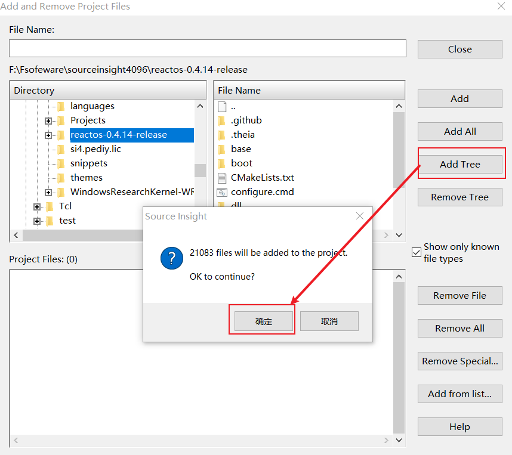Click File Name list scroll down arrow
The width and height of the screenshot is (512, 455).
pos(399,235)
